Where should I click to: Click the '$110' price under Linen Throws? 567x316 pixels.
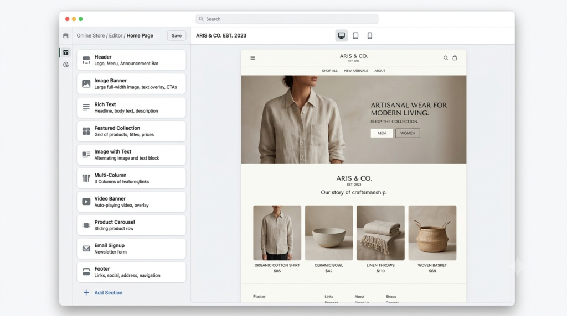(380, 271)
